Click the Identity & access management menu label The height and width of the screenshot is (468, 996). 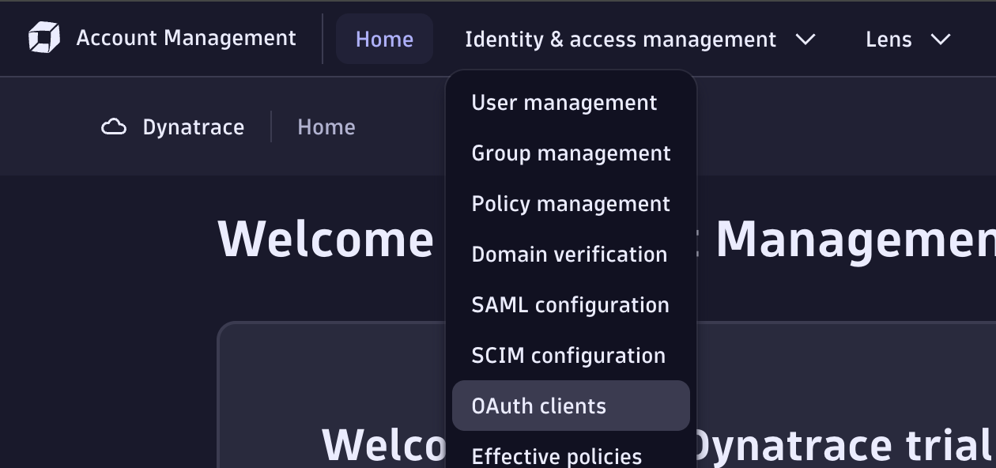click(x=621, y=40)
